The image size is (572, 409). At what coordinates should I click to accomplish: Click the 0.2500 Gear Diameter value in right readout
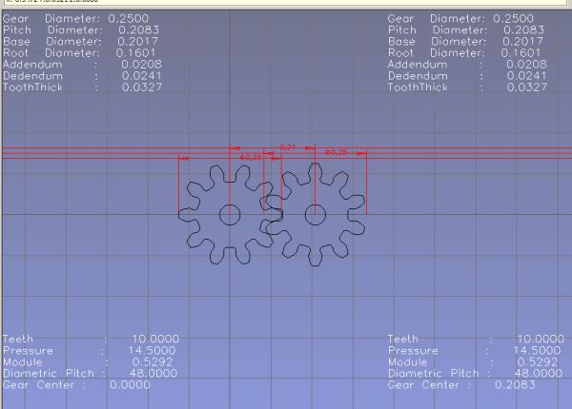[513, 19]
